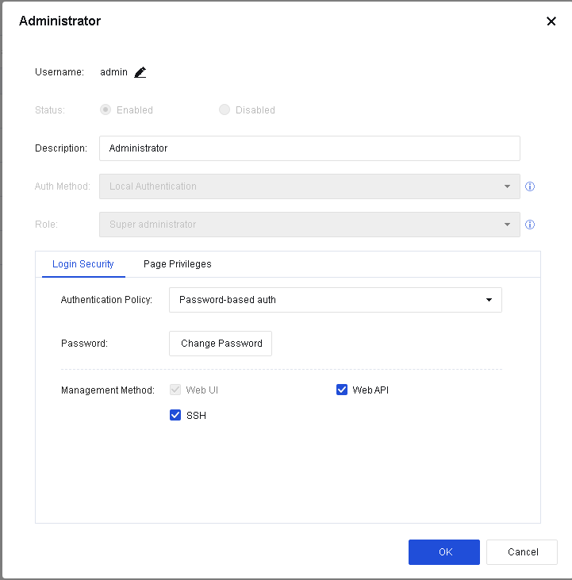Screen dimensions: 572x580
Task: Click the Administrator dialog title
Action: coord(60,21)
